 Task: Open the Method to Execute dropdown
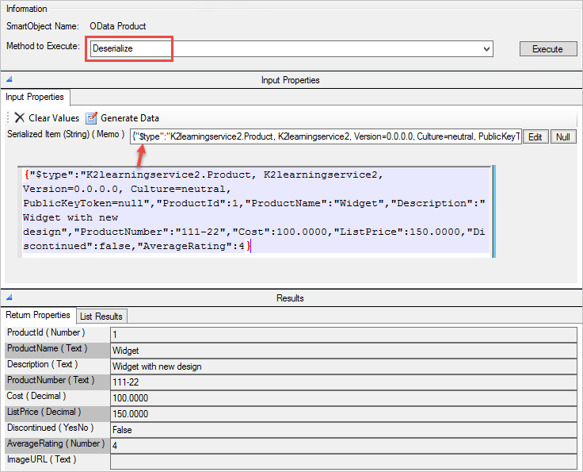486,49
